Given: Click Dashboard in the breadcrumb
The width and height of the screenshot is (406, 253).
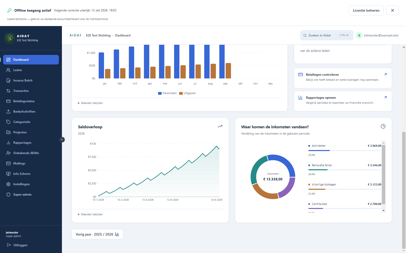Looking at the screenshot, I should tap(123, 35).
